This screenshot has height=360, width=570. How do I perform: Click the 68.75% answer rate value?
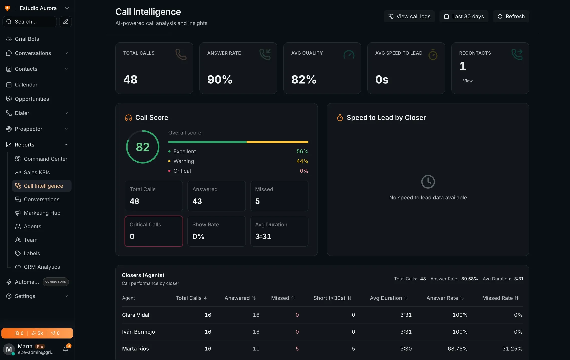tap(457, 349)
